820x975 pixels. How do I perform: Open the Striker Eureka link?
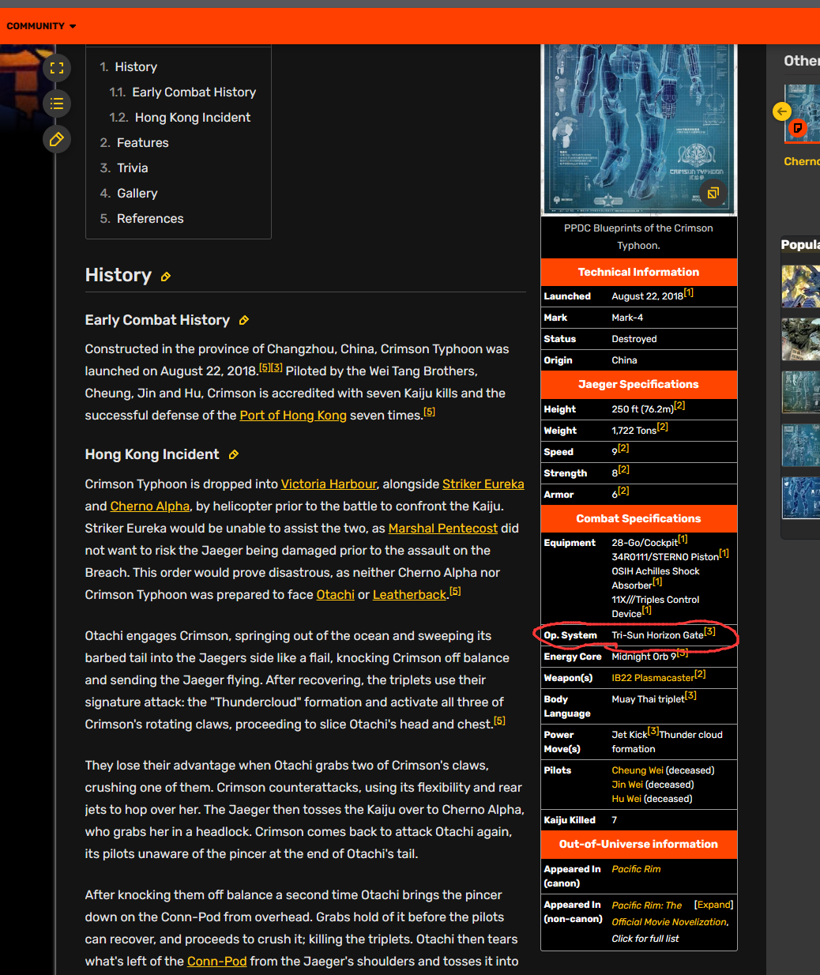(x=483, y=484)
